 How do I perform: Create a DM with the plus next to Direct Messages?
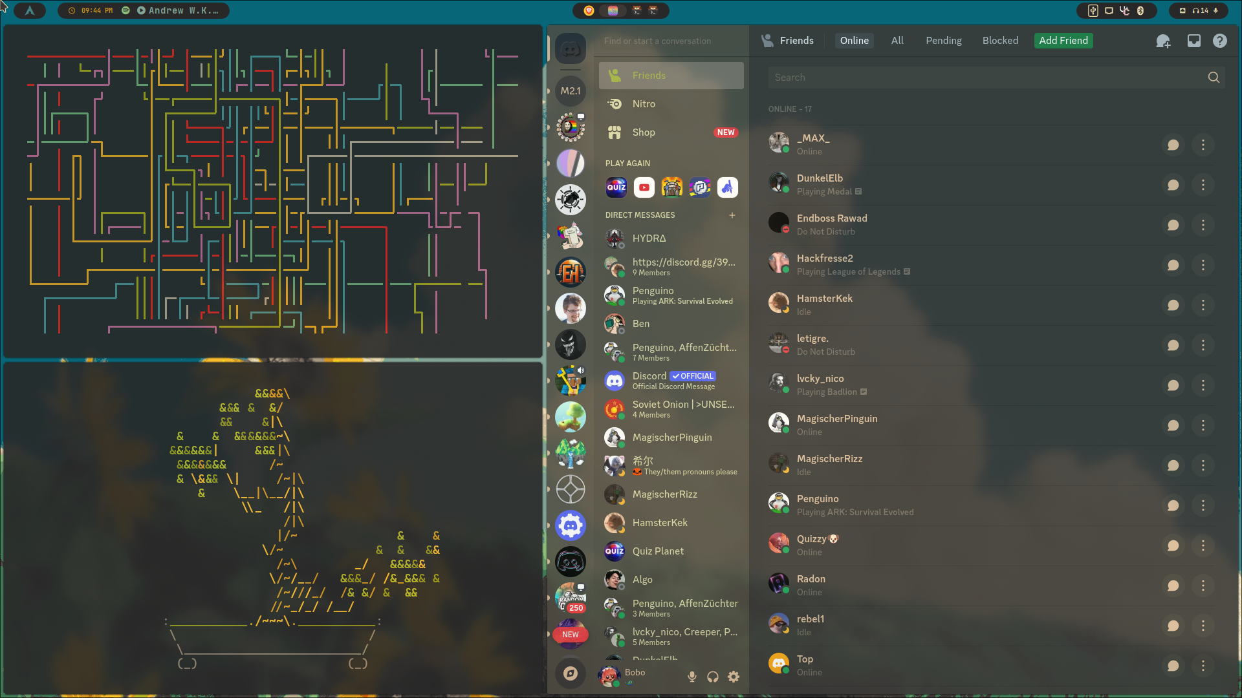[732, 215]
